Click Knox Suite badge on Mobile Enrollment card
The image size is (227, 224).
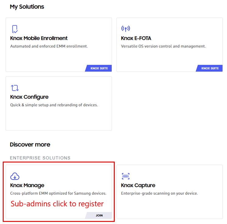click(99, 68)
